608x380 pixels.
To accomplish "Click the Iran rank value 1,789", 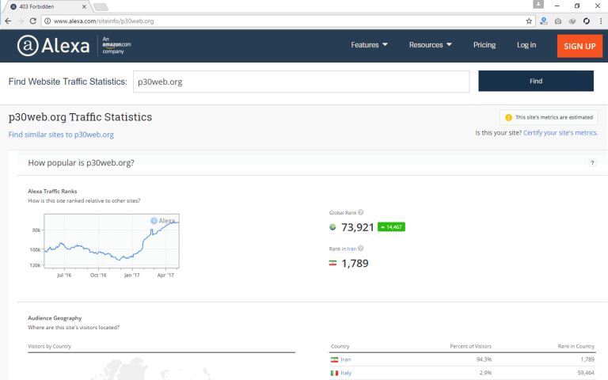I will click(355, 264).
